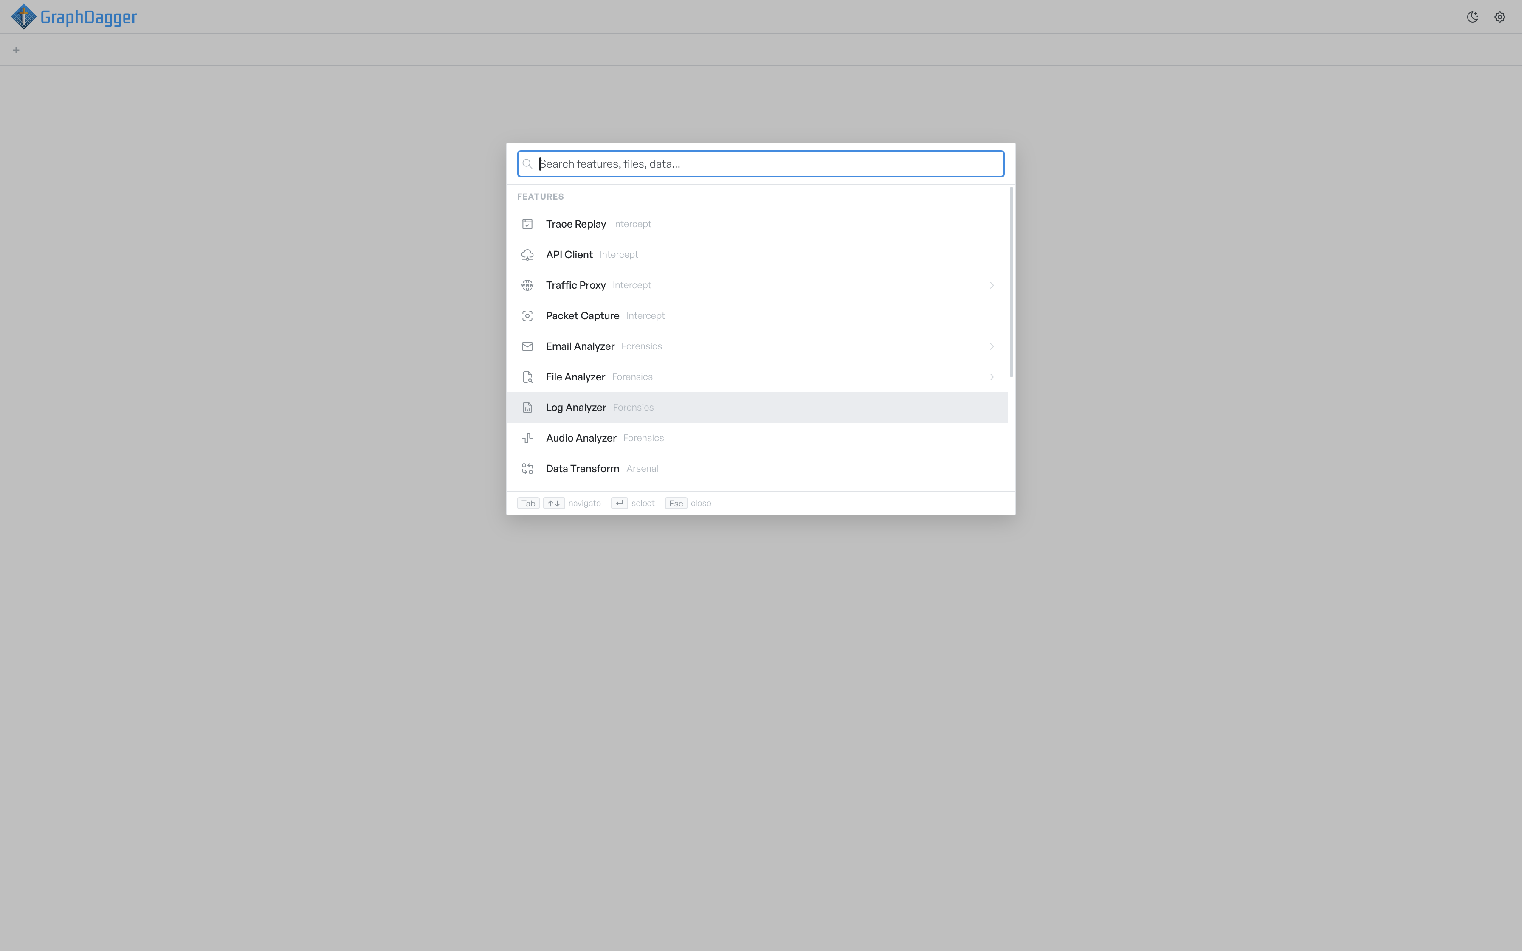Click the Esc close key hint
This screenshot has height=951, width=1522.
pos(676,503)
